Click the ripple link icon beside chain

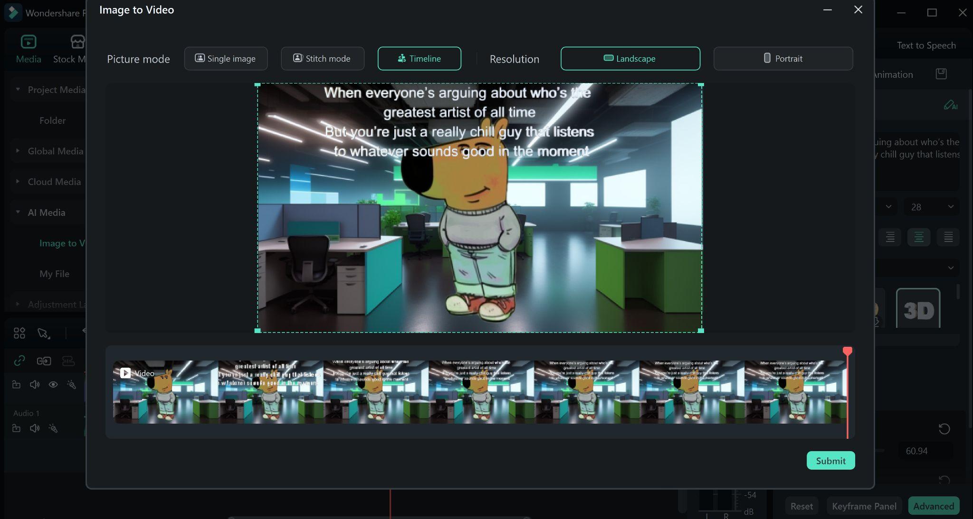44,361
